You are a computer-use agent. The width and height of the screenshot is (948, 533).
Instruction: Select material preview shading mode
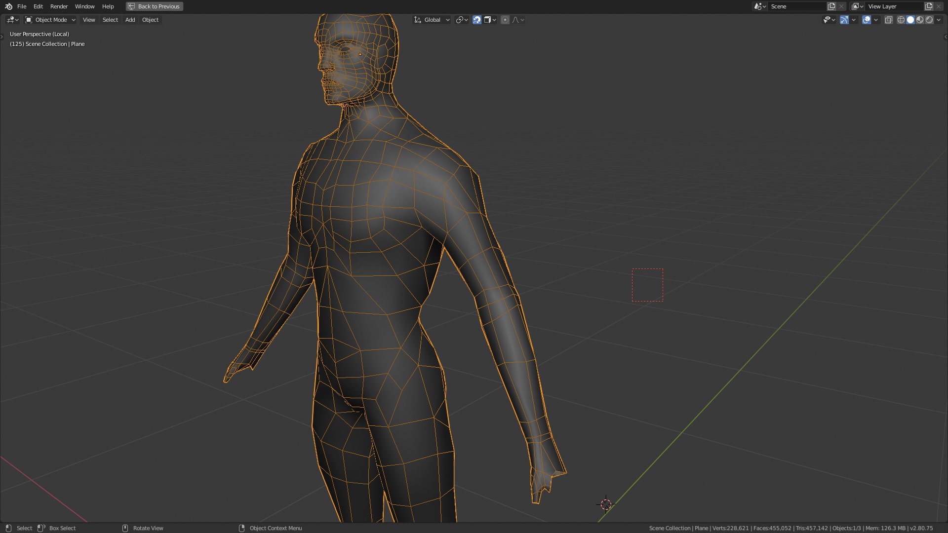[920, 20]
